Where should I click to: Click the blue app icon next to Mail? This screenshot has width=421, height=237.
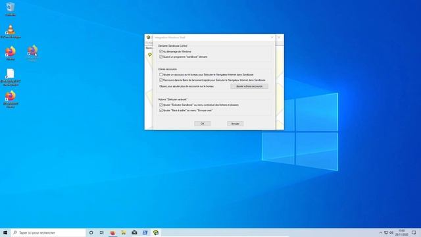[x=145, y=232]
